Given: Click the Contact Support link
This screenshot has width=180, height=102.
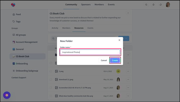Looking at the screenshot, I should 19,78.
